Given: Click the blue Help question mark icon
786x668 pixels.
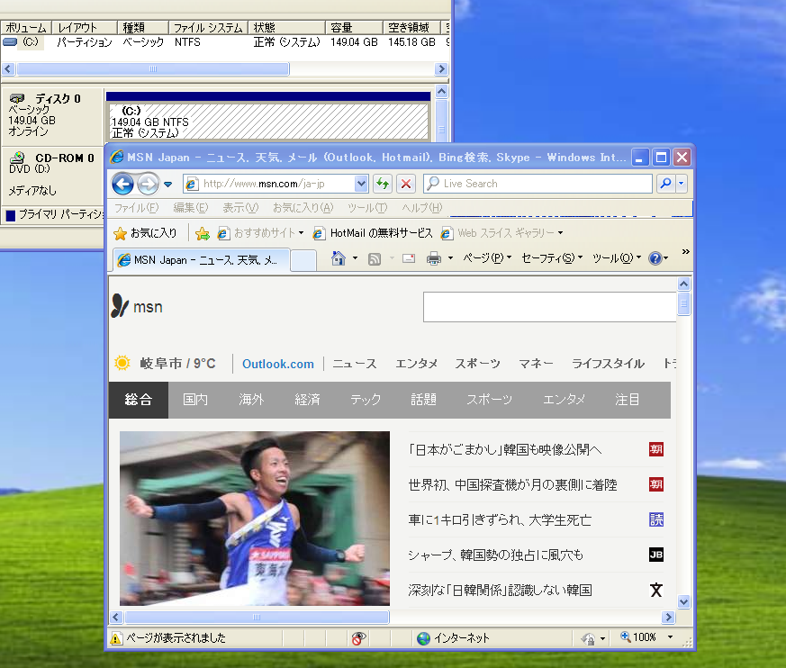Looking at the screenshot, I should pos(655,258).
